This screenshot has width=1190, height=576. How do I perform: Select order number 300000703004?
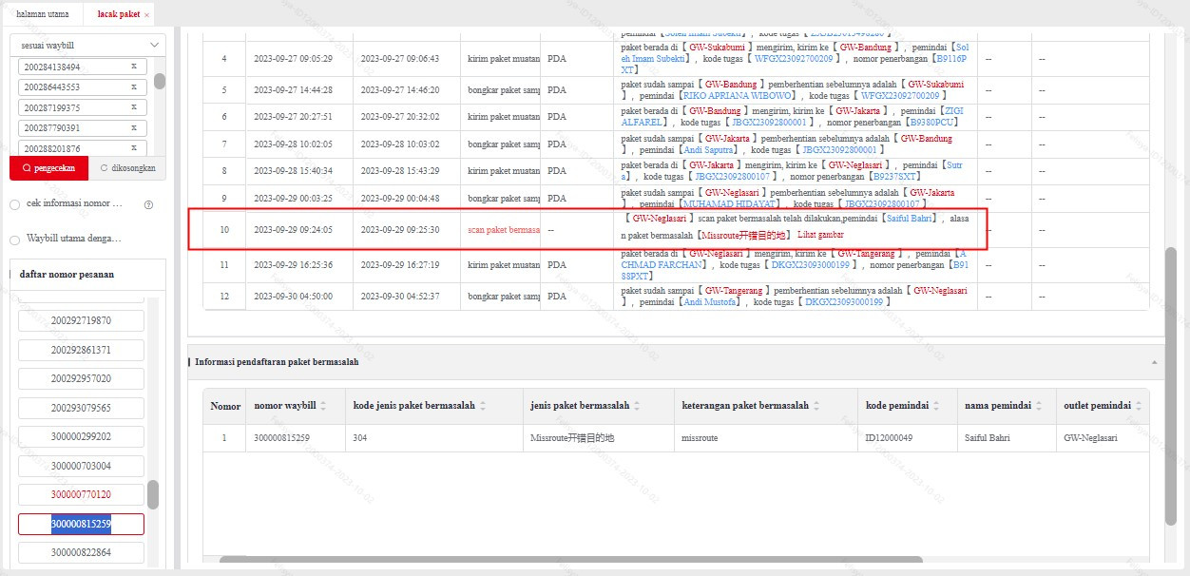click(x=81, y=466)
